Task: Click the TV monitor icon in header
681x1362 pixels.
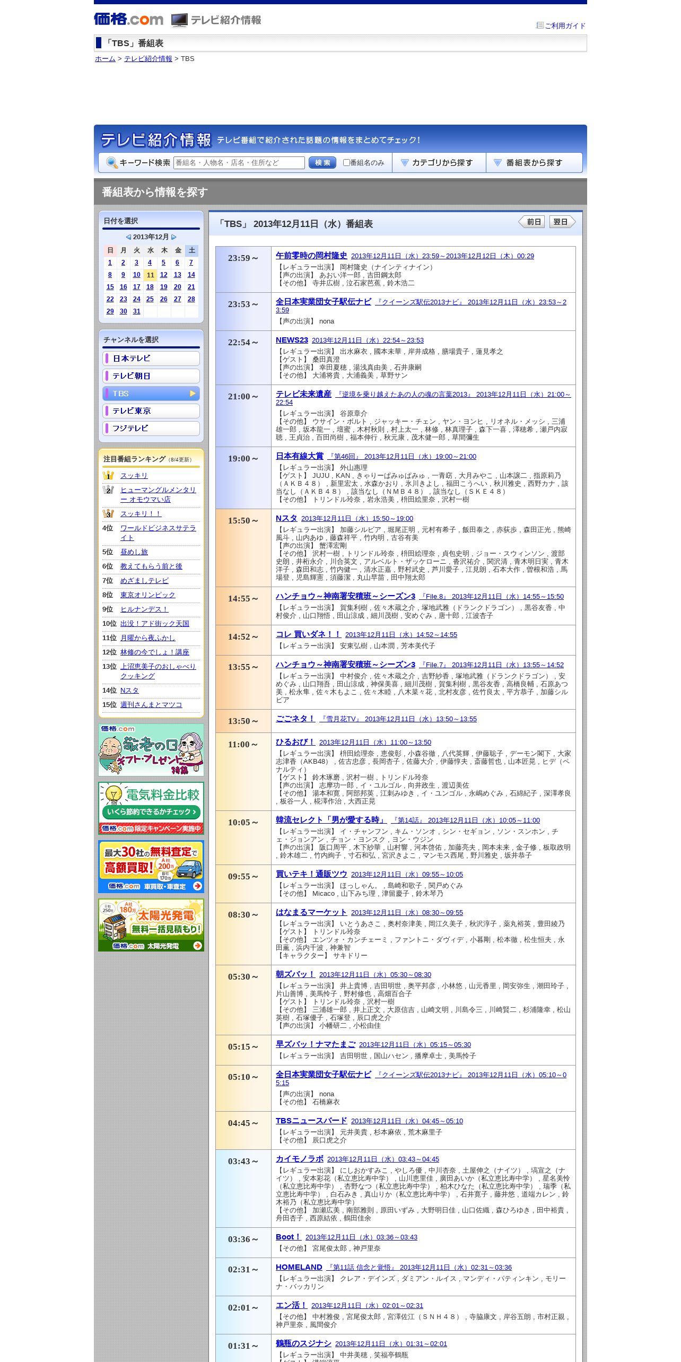Action: 179,20
